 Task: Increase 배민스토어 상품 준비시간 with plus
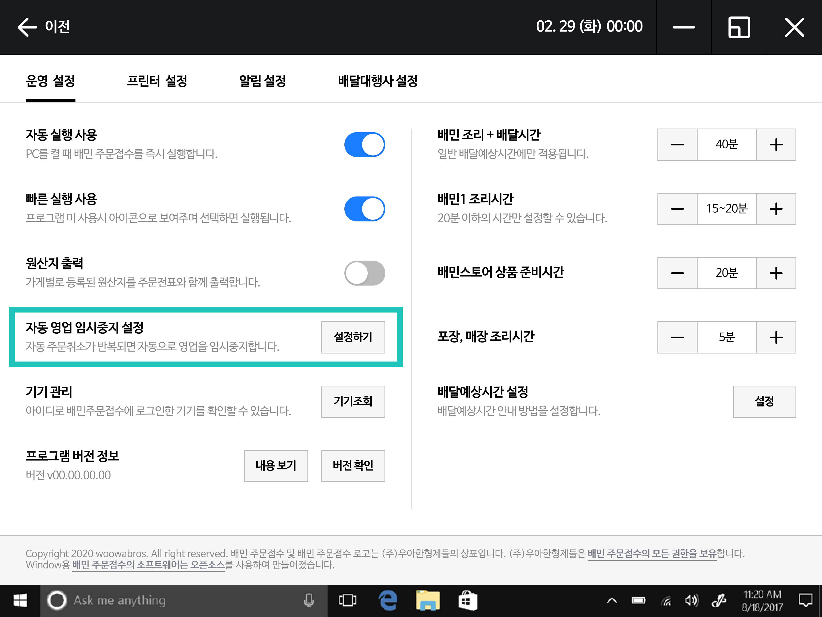(x=776, y=273)
